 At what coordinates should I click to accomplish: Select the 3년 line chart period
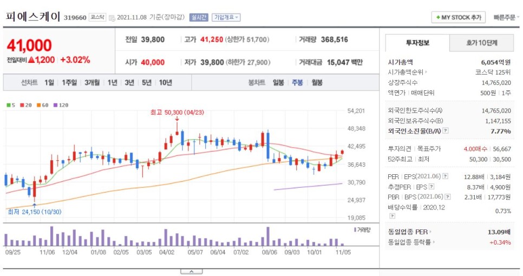pos(129,82)
